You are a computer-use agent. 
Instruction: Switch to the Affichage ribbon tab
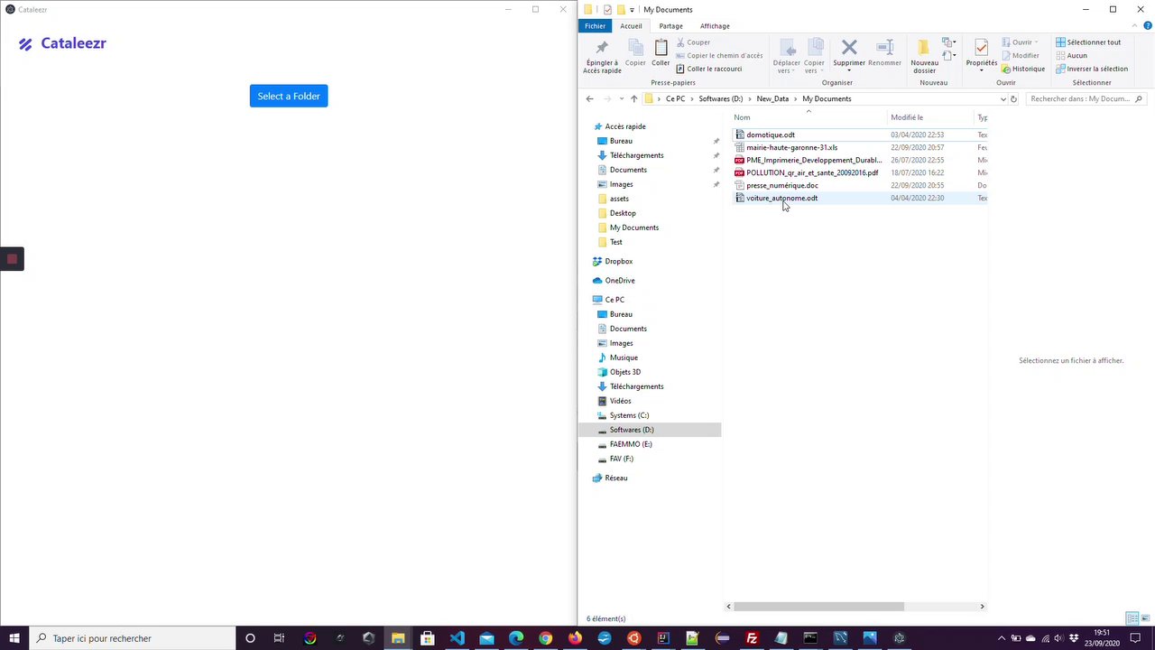click(715, 26)
